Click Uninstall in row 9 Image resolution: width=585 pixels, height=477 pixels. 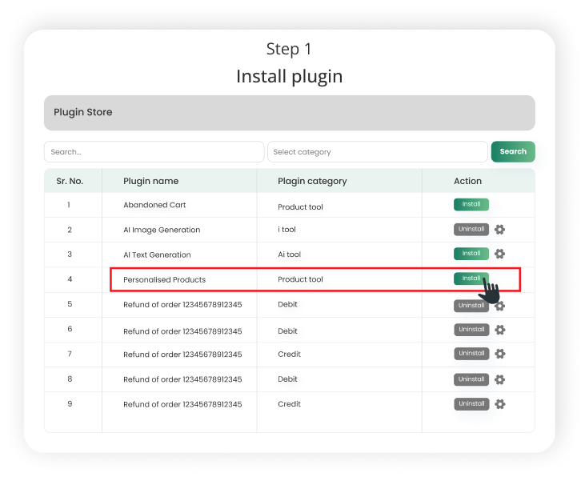[471, 404]
